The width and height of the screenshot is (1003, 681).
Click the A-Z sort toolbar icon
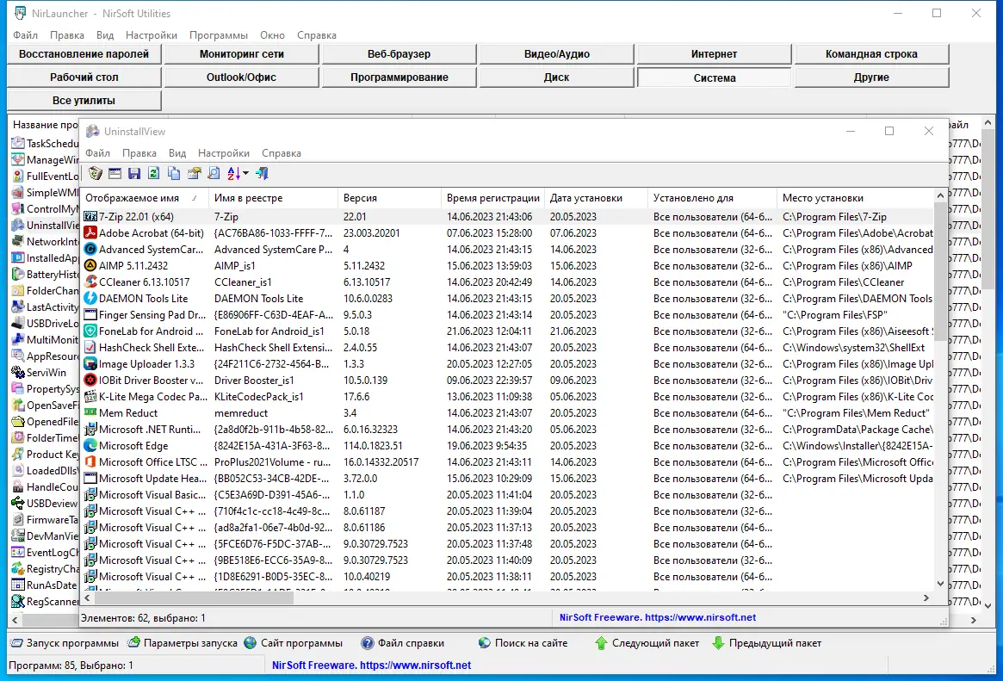click(233, 173)
